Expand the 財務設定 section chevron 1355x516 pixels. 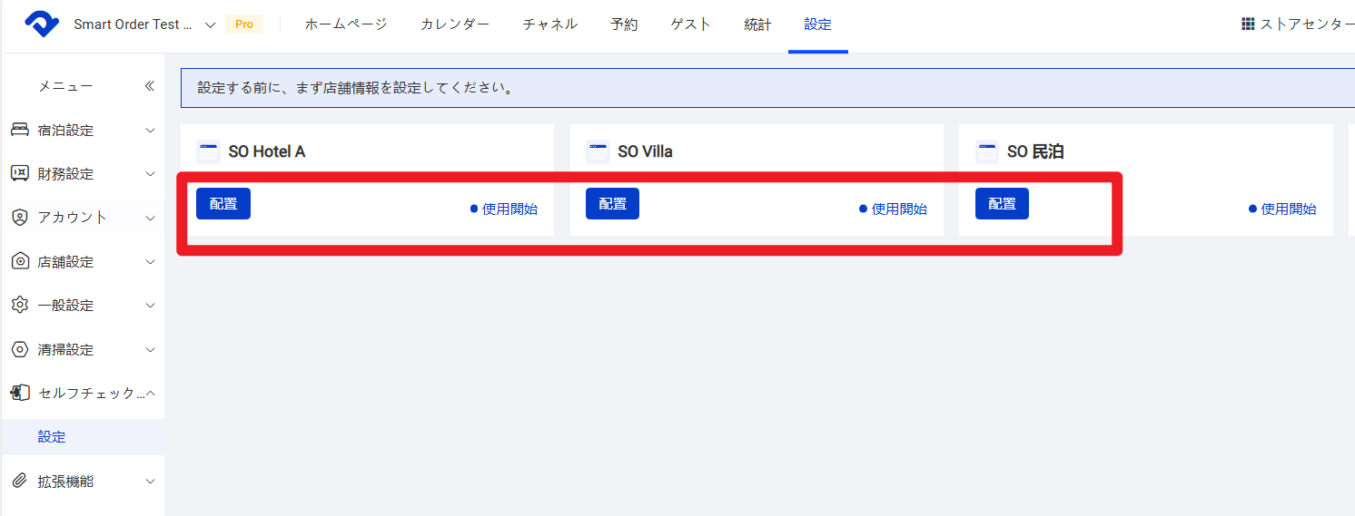(x=151, y=174)
